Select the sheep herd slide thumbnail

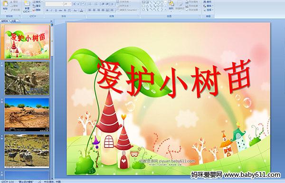[x=27, y=151]
